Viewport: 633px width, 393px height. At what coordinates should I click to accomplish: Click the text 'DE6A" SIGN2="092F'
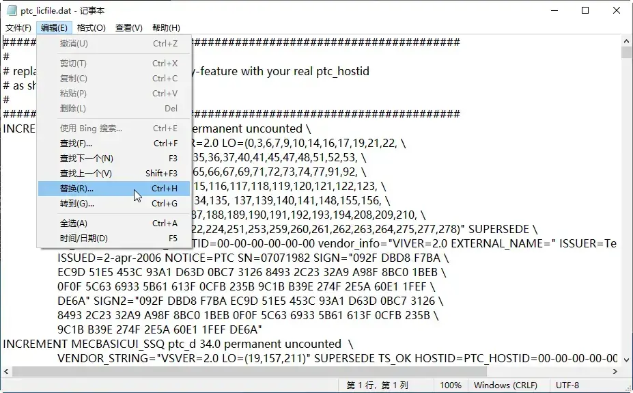click(111, 301)
